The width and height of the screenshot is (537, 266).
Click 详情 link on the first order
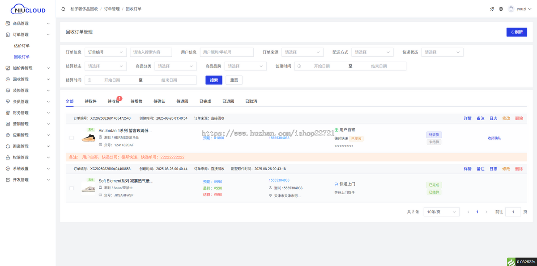click(467, 118)
